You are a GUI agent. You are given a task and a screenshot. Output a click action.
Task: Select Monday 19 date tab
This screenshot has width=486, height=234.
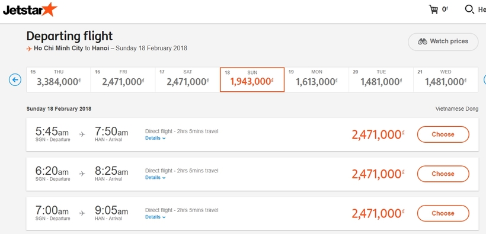pyautogui.click(x=316, y=79)
